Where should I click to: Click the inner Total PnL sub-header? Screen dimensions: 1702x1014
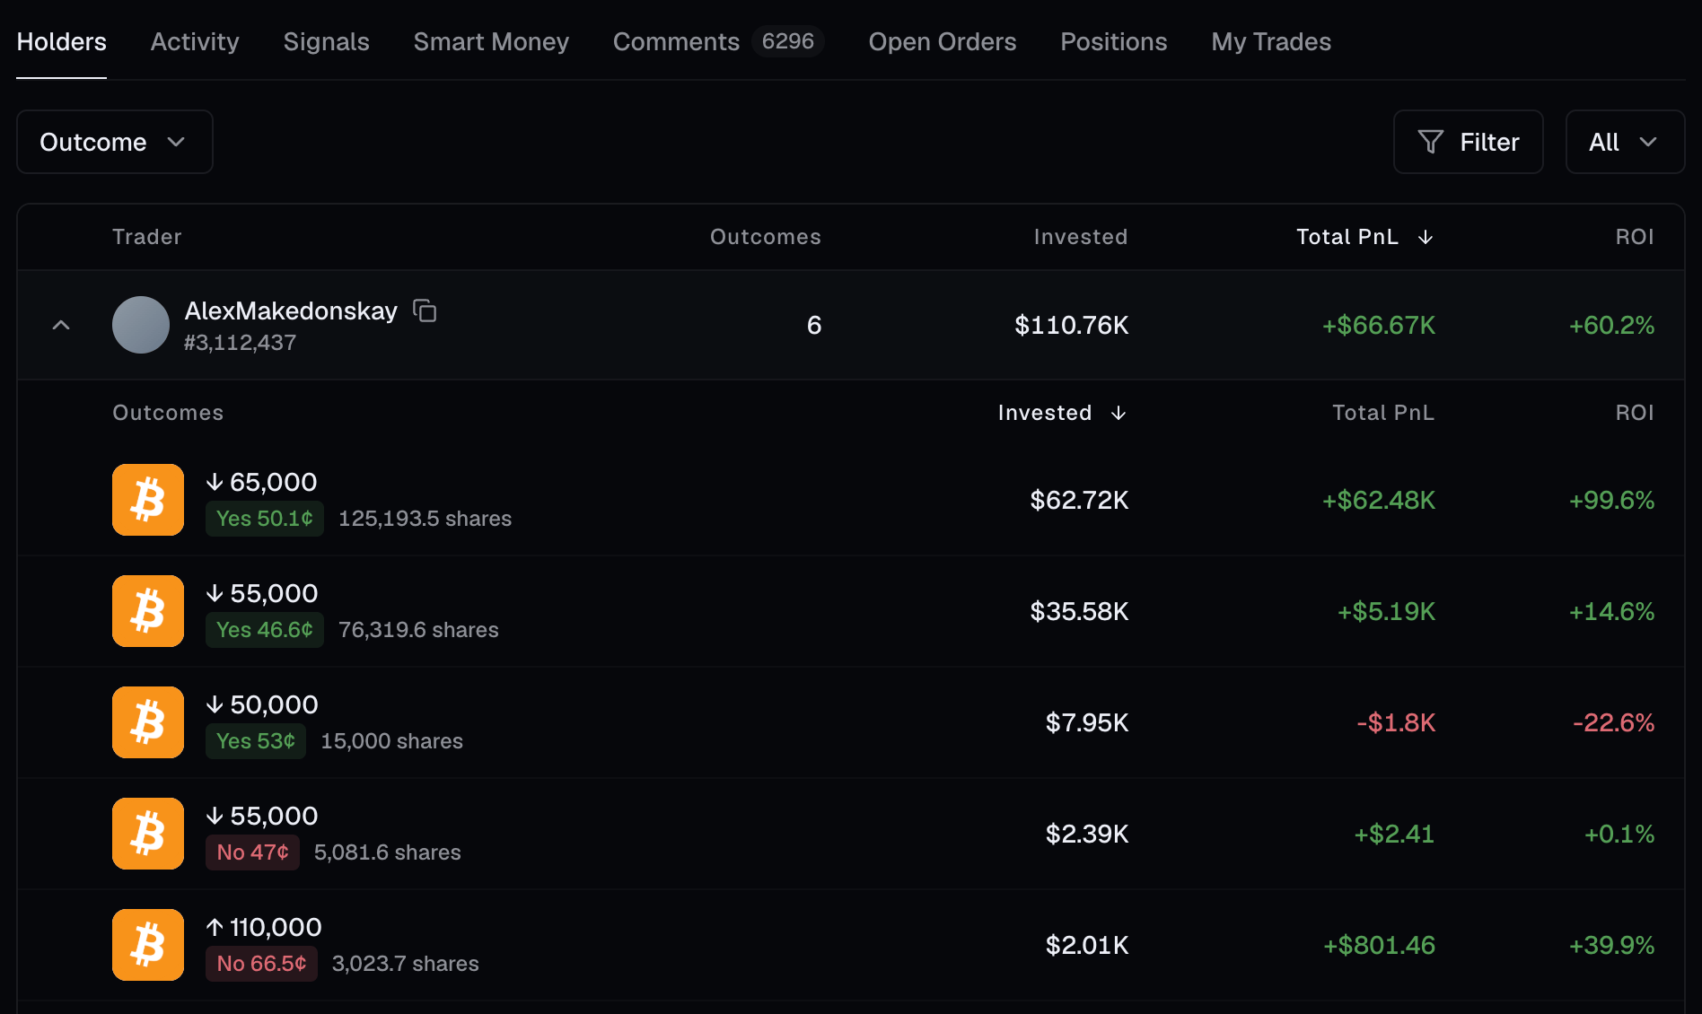1383,413
